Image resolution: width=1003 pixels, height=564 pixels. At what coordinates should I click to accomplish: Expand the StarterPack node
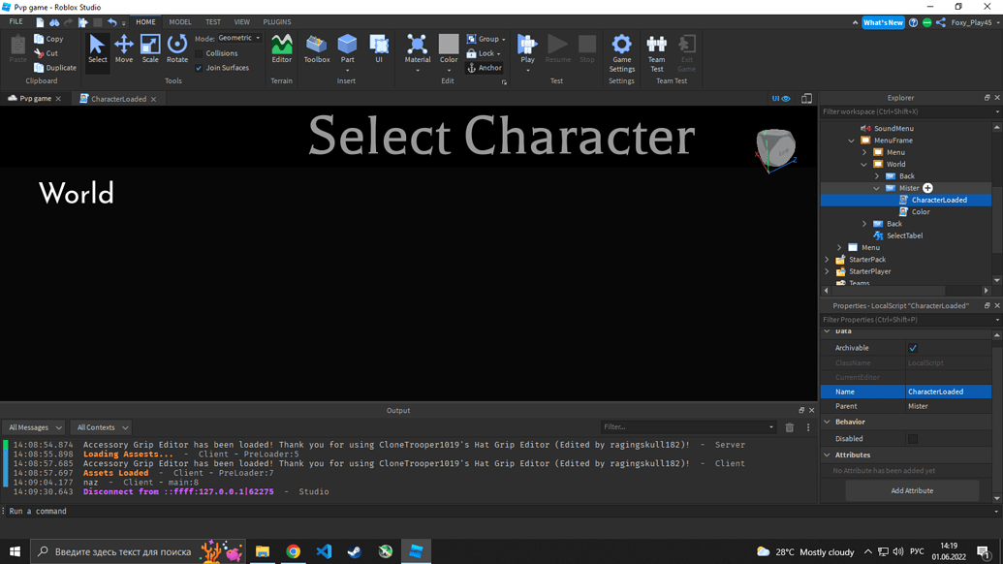(827, 260)
